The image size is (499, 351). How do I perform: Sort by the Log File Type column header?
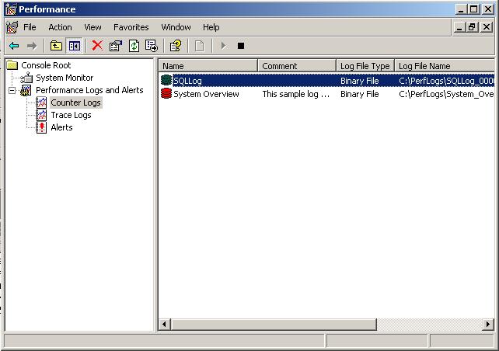365,66
